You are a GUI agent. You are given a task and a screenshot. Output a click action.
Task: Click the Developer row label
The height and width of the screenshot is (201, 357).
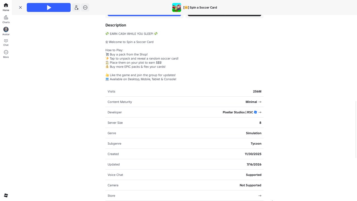coord(115,112)
